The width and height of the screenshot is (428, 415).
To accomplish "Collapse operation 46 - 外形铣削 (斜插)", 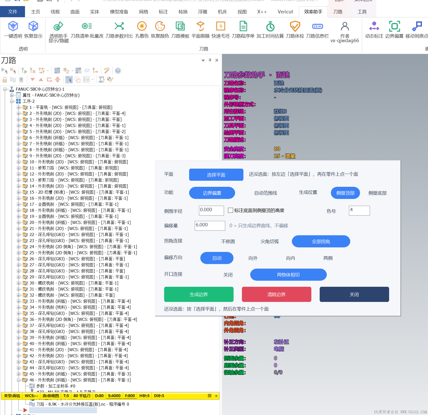I will pyautogui.click(x=18, y=380).
